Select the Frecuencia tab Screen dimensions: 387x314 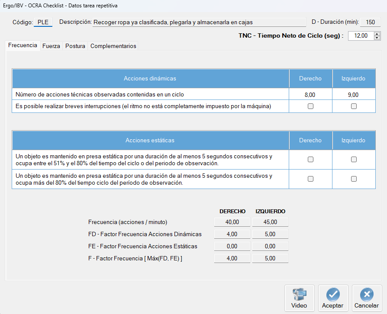(x=22, y=45)
